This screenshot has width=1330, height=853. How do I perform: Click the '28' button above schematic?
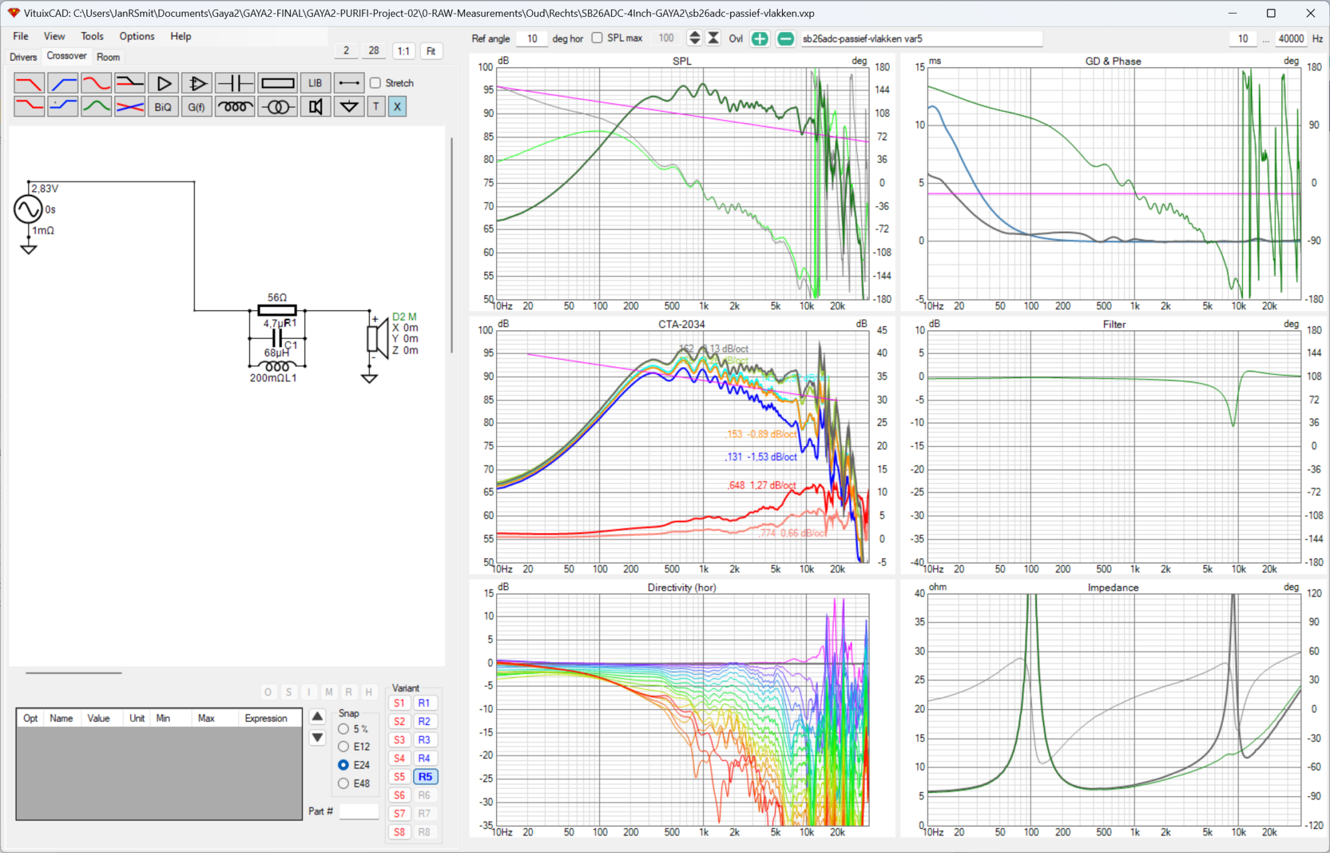(374, 51)
